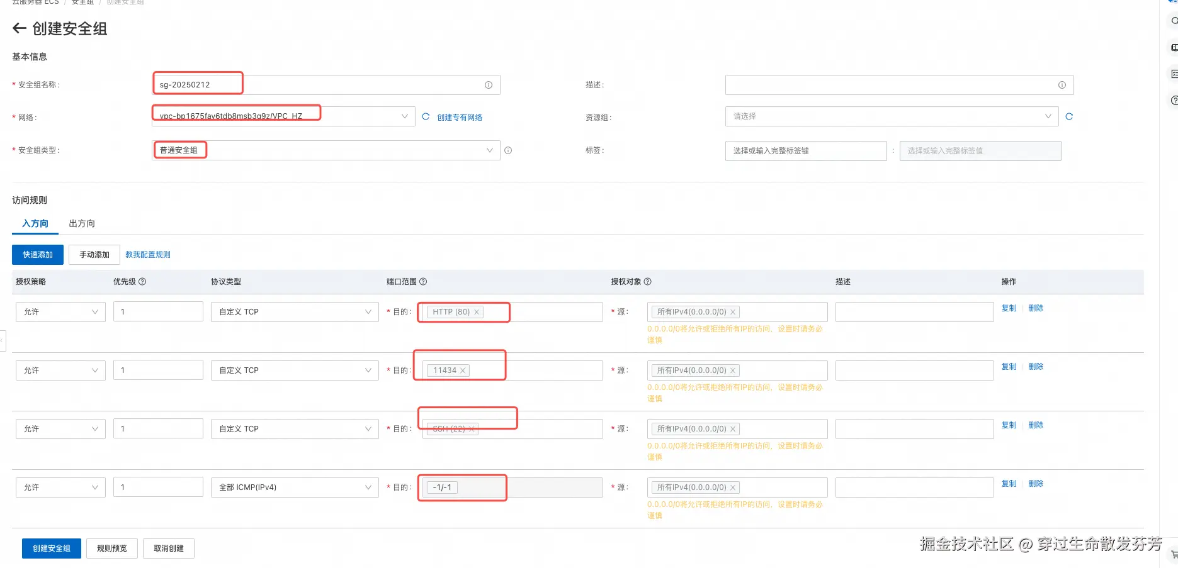Click the blue 创建安全组 submit button
The height and width of the screenshot is (568, 1178).
point(52,549)
